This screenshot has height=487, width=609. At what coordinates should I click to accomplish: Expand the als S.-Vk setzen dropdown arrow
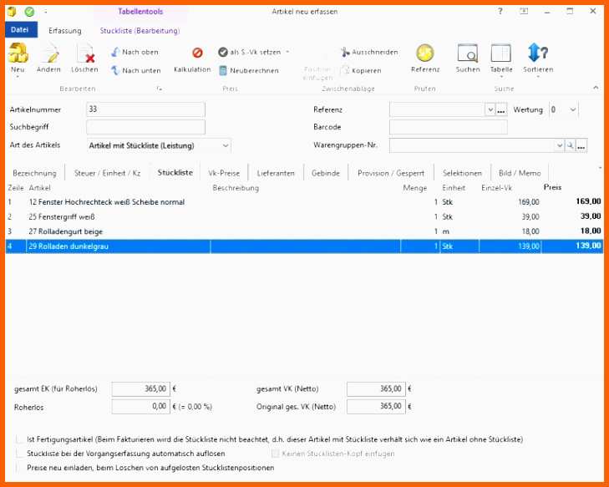(287, 52)
